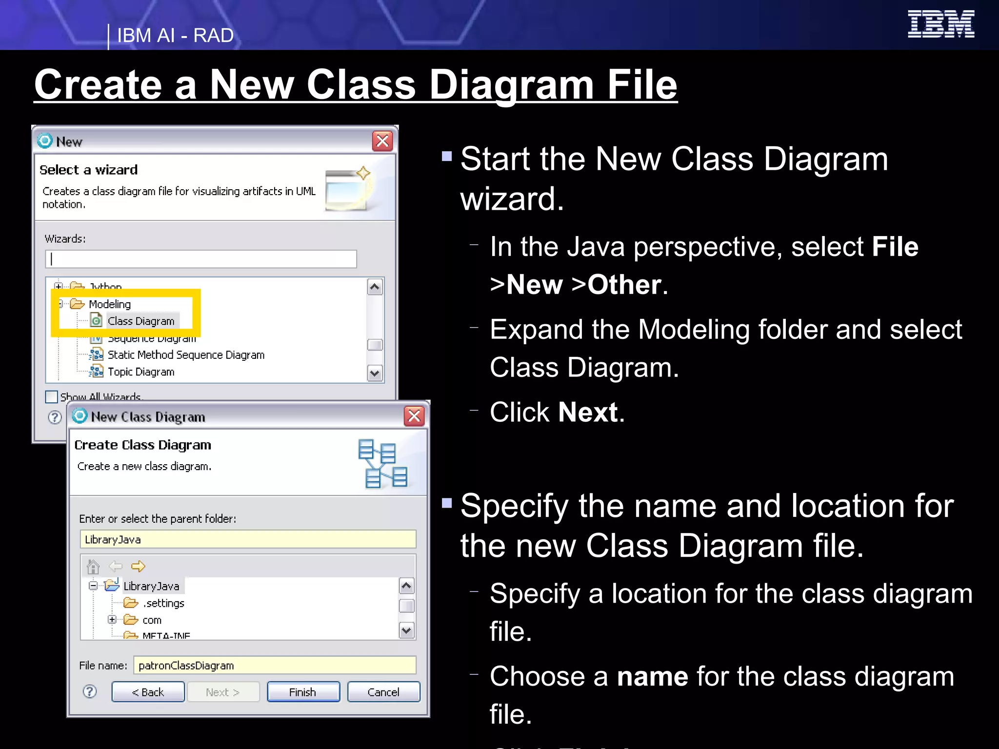Image resolution: width=999 pixels, height=749 pixels.
Task: Click the Wizards filter text field
Action: (x=201, y=259)
